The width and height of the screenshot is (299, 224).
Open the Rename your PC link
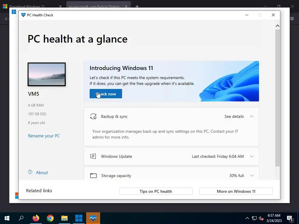[44, 136]
